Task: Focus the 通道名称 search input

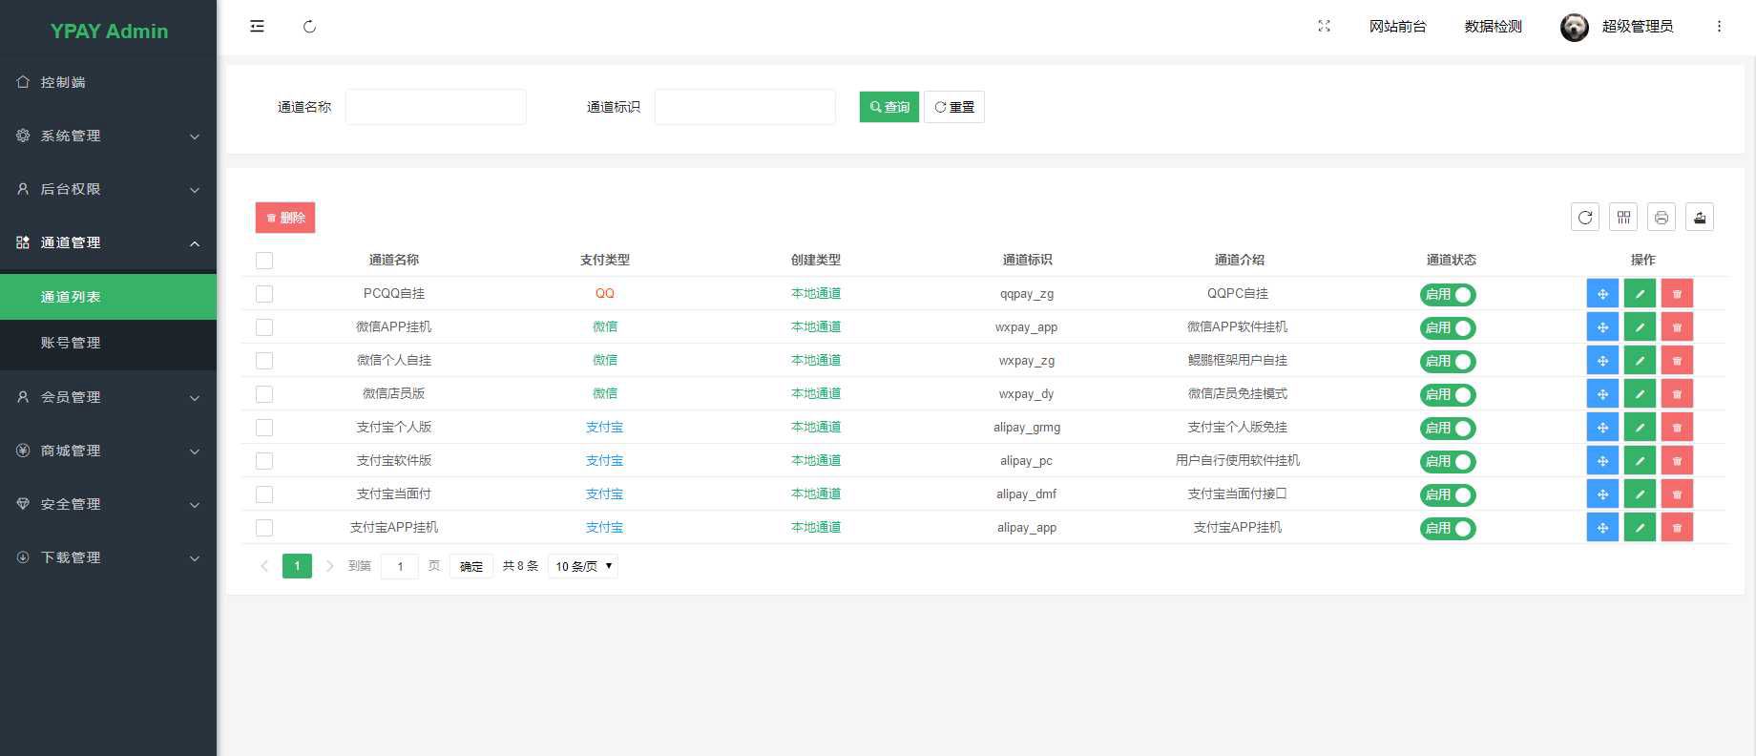Action: tap(436, 107)
